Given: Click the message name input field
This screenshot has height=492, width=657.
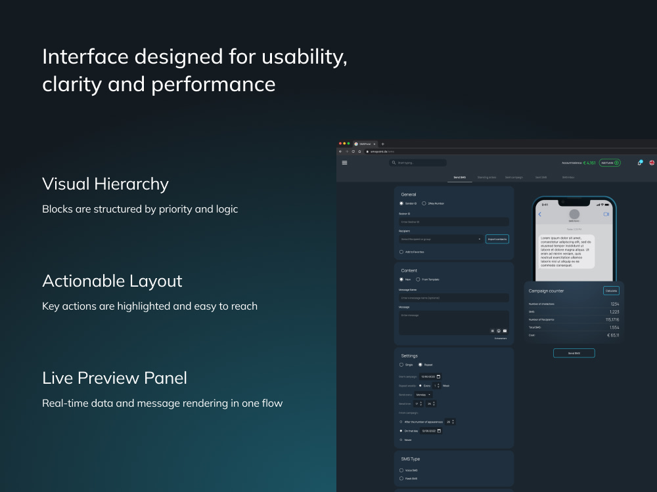Looking at the screenshot, I should (454, 298).
